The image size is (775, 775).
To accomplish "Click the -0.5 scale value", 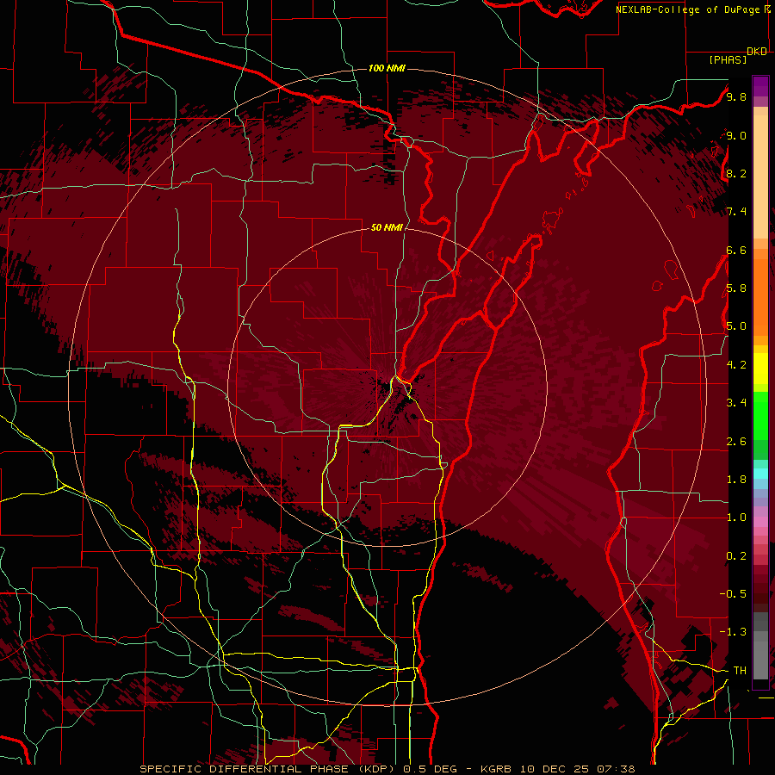I will (x=733, y=593).
